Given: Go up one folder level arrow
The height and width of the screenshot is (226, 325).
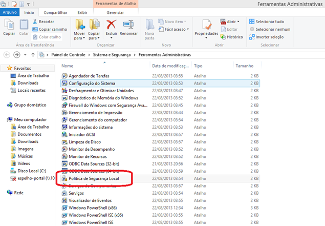Looking at the screenshot, I should coord(33,55).
